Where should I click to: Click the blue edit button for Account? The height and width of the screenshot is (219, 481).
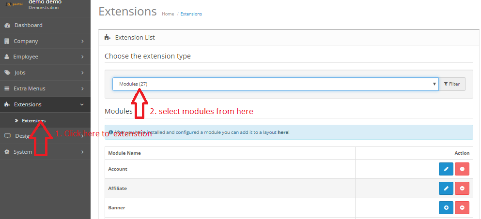[x=446, y=169]
